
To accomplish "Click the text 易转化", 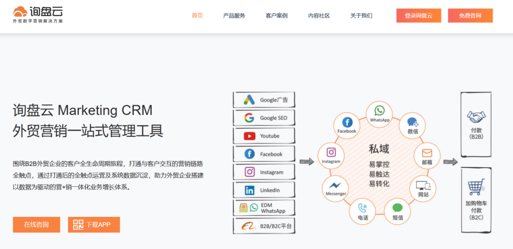I will point(379,183).
